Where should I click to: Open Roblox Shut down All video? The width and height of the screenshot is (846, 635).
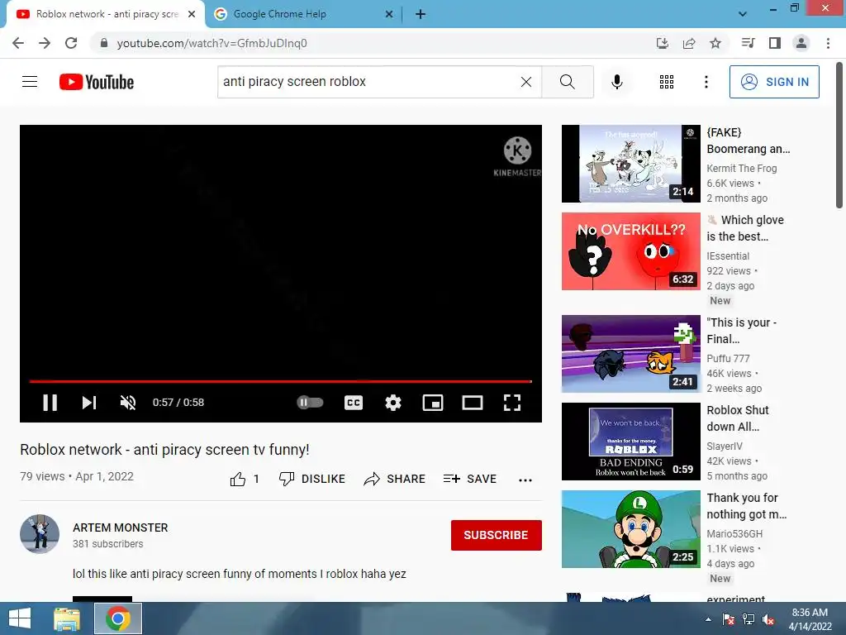point(630,442)
